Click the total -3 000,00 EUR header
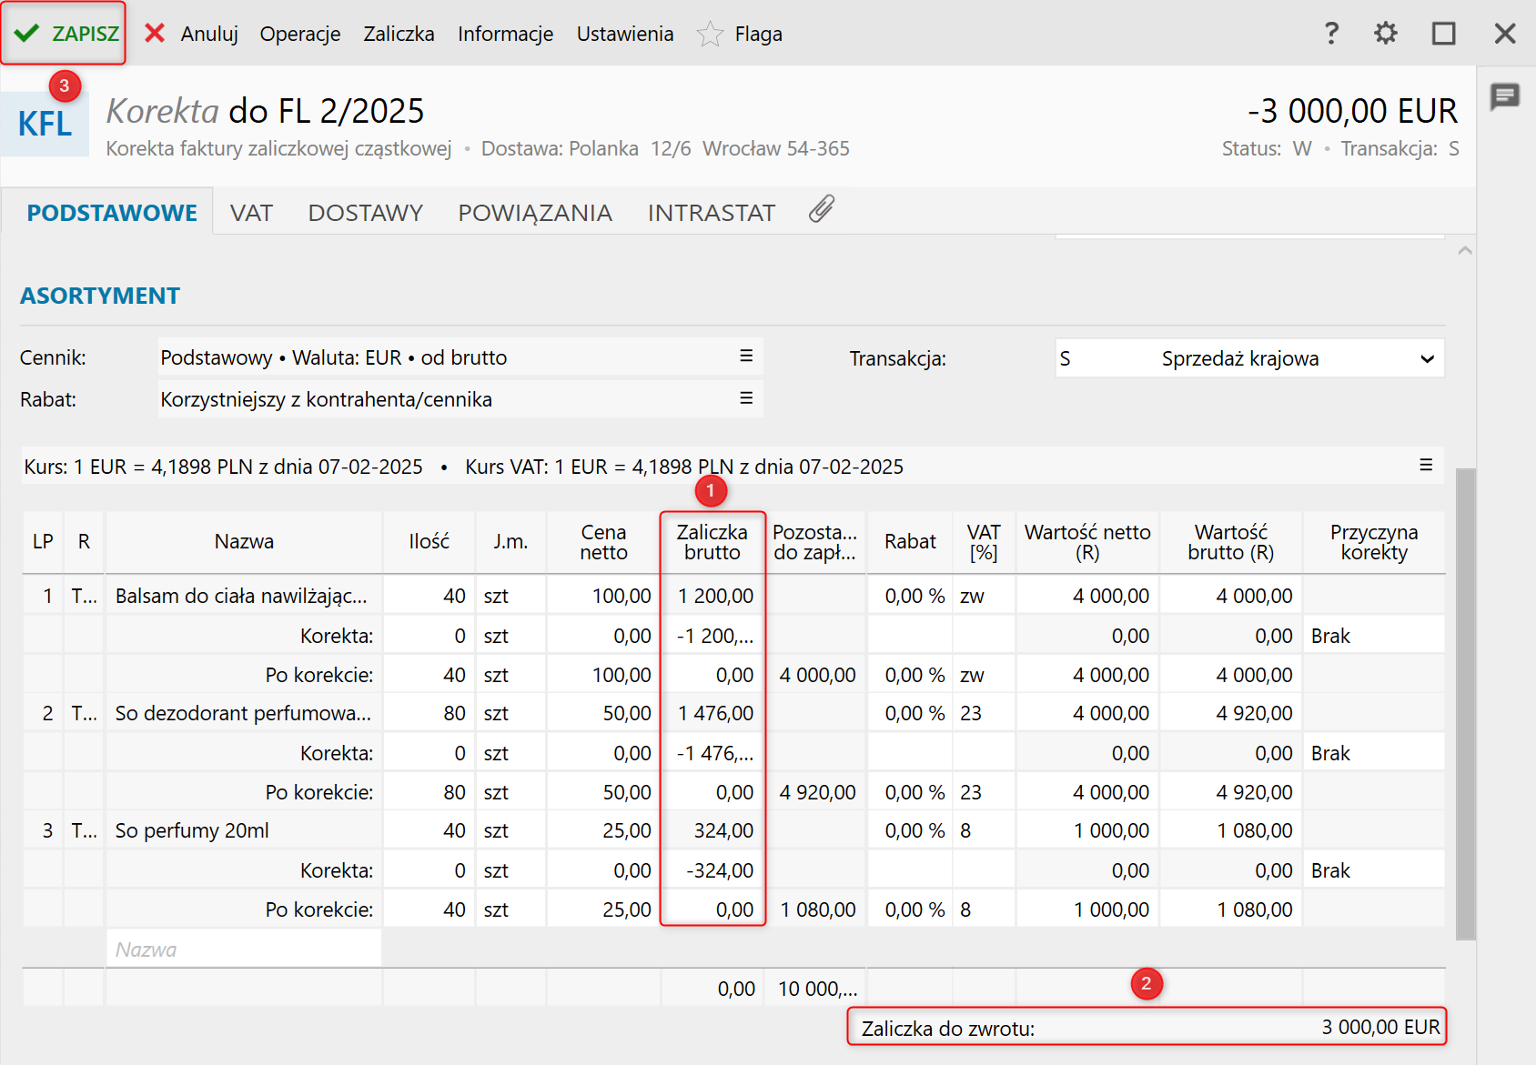Image resolution: width=1536 pixels, height=1065 pixels. tap(1352, 111)
